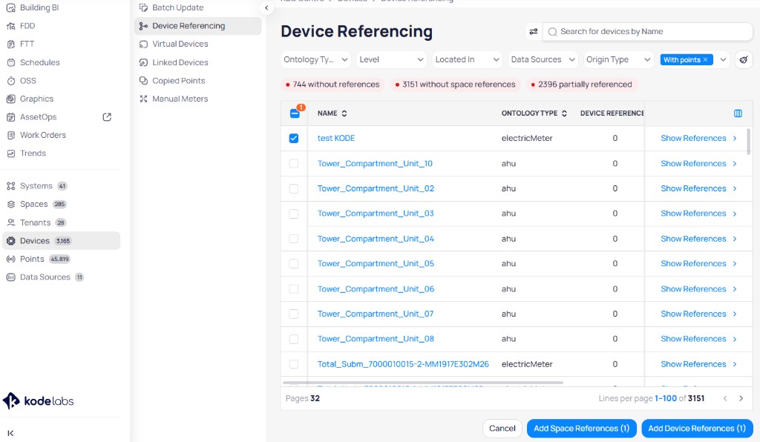Click the Tenants people icon

[x=10, y=222]
